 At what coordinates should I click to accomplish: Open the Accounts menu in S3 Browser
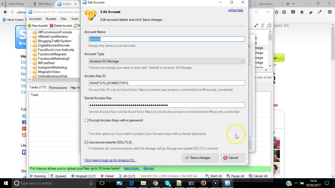click(x=35, y=19)
